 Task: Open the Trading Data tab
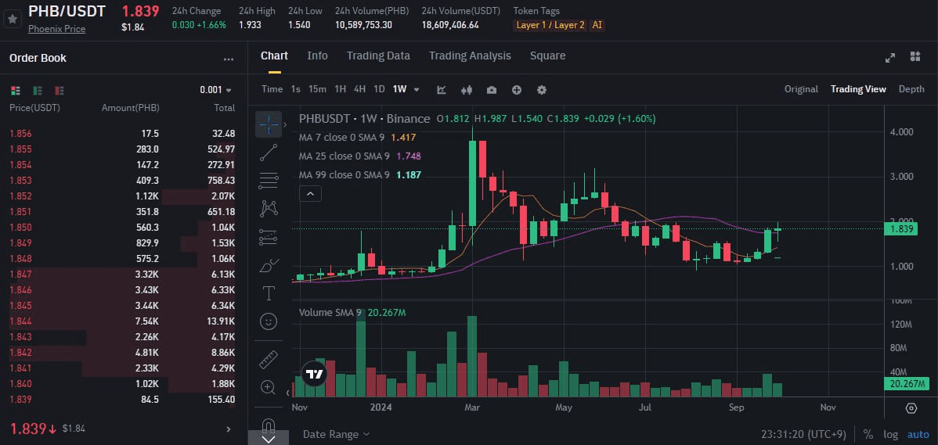(378, 56)
